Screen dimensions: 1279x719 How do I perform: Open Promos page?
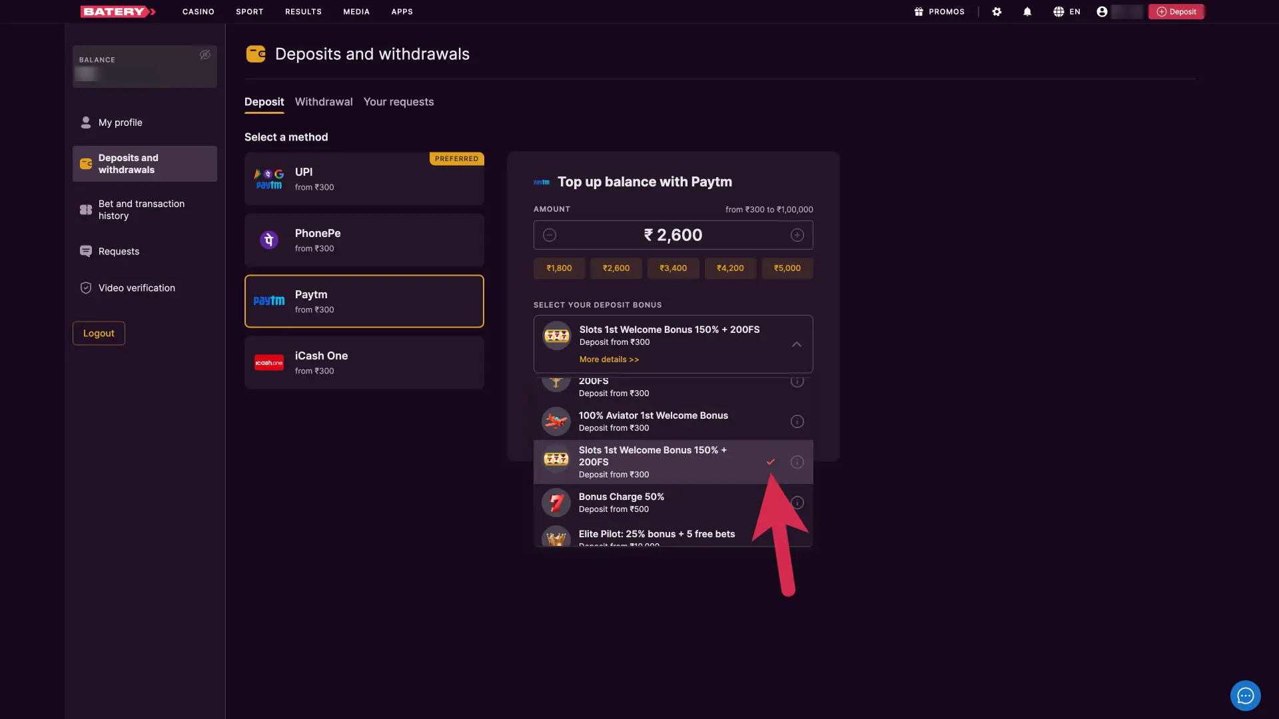pos(939,11)
